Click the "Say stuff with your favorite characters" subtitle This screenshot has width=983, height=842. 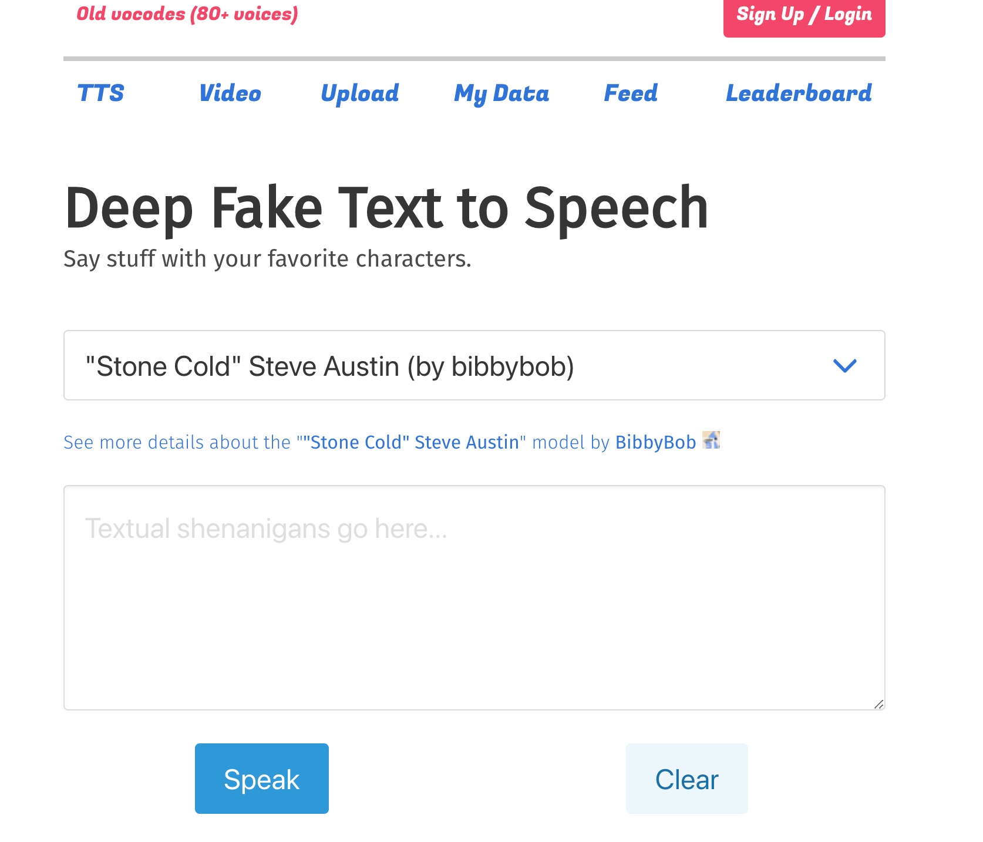point(267,259)
